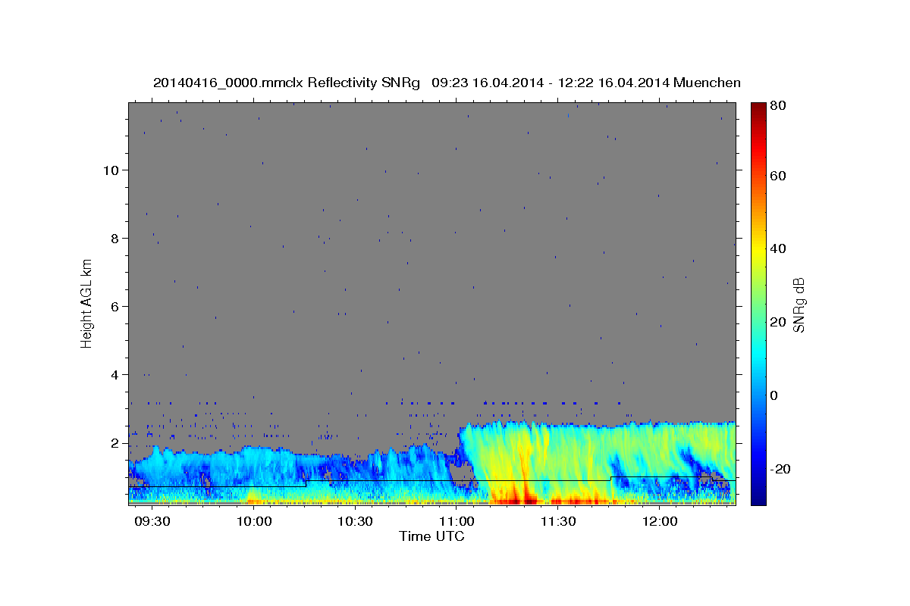Screen dimensions: 910x606
Task: Click the dark red top of the colorbar
Action: click(758, 110)
